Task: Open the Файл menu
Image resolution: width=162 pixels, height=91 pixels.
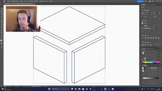Action: pos(9,1)
